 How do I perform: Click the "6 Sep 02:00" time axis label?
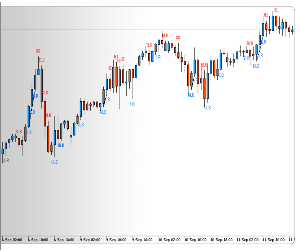12,240
